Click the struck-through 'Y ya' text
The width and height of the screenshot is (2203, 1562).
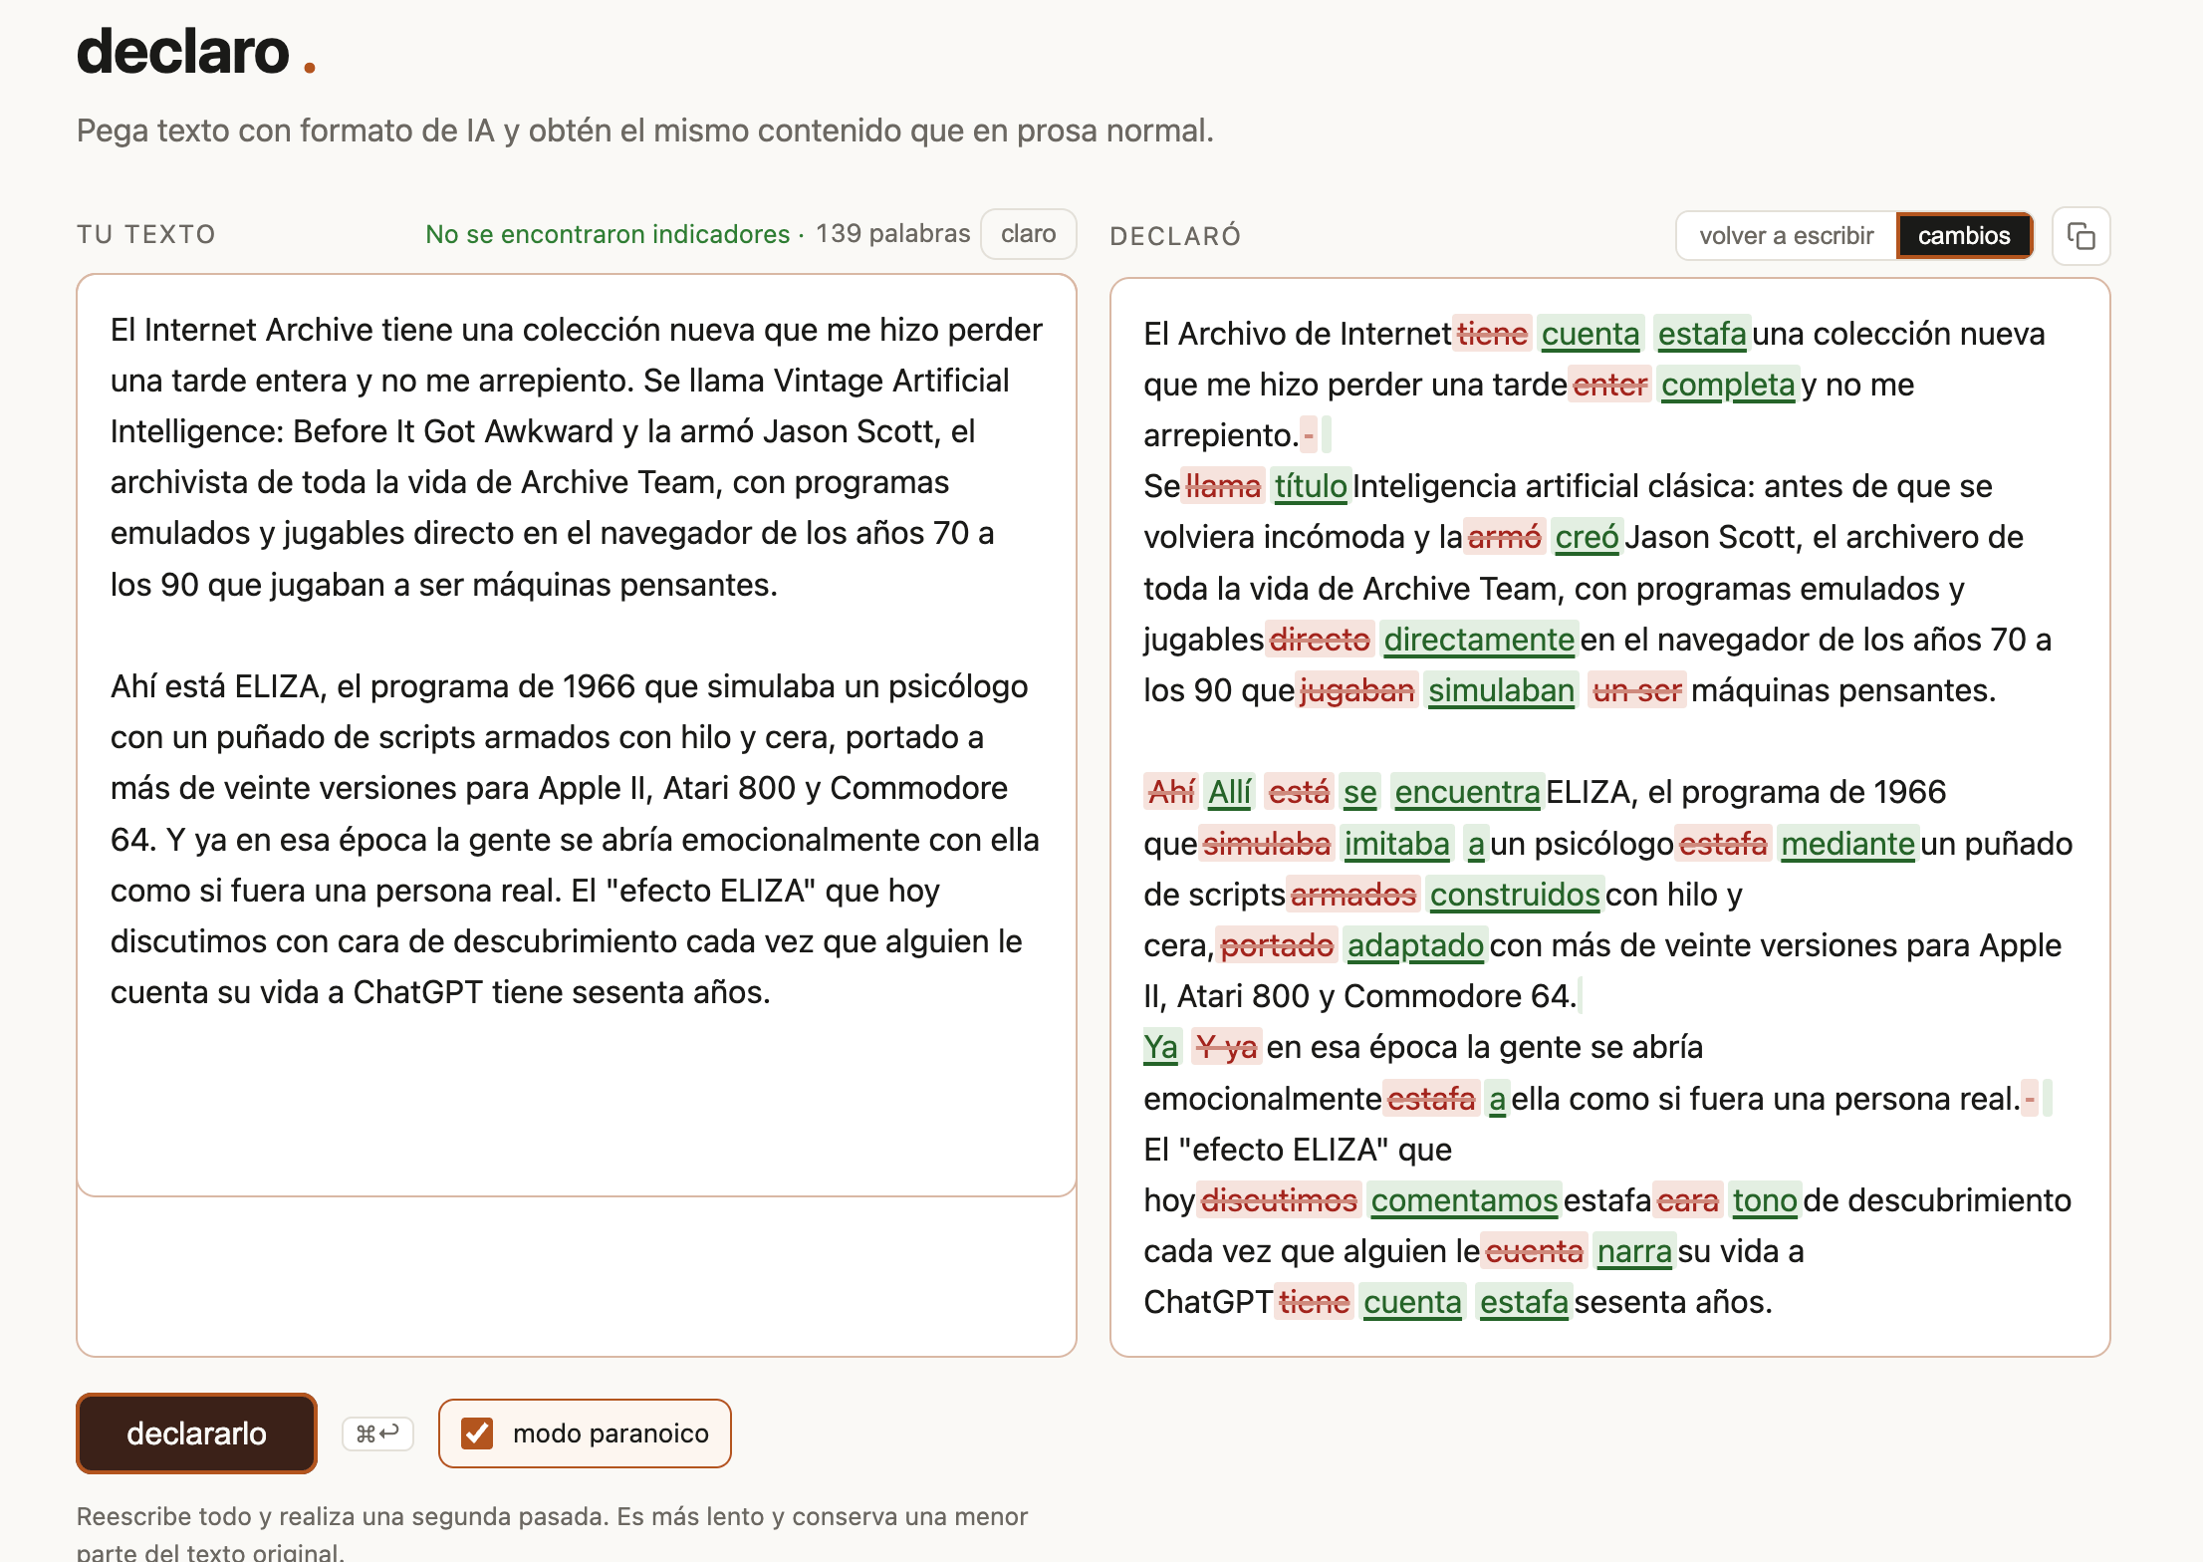(x=1226, y=1047)
